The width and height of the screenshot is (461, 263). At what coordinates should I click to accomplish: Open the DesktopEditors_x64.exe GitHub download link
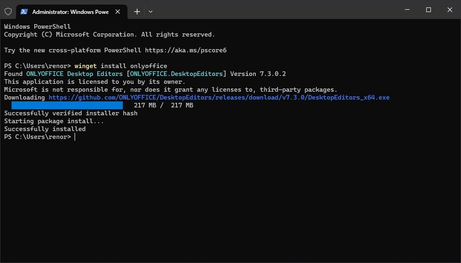219,97
